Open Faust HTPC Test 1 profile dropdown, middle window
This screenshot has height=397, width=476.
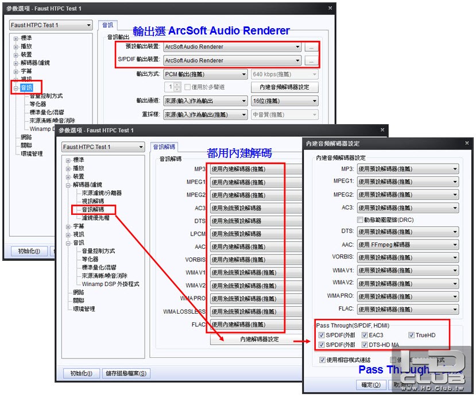[x=103, y=147]
